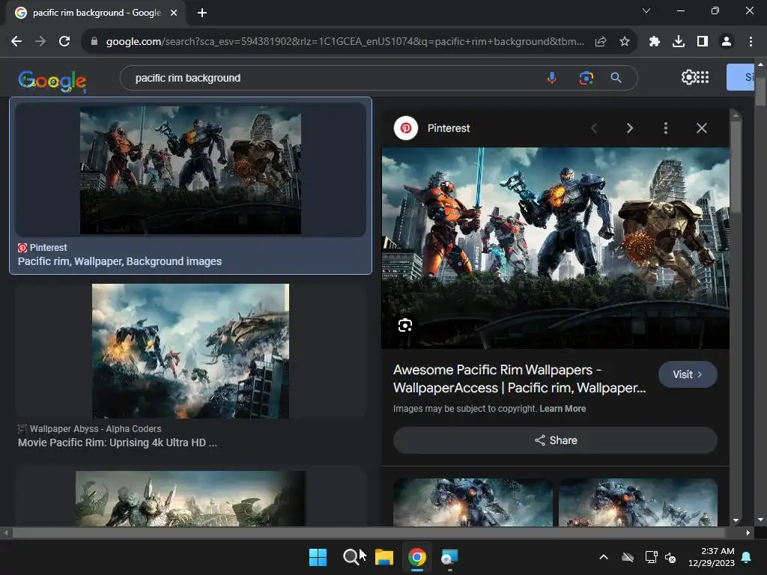Open Pinterest site name in preview header

click(449, 128)
